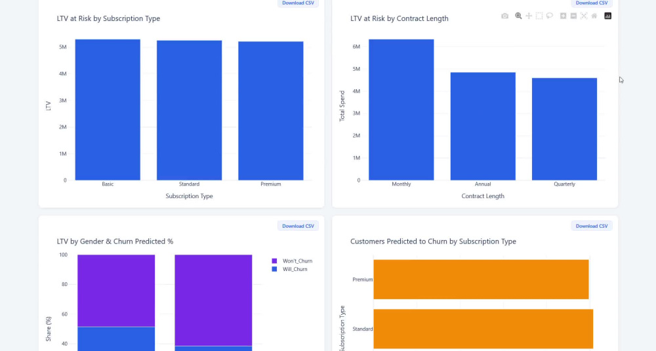
Task: Click the 'Contract Length' x-axis label
Action: [483, 196]
